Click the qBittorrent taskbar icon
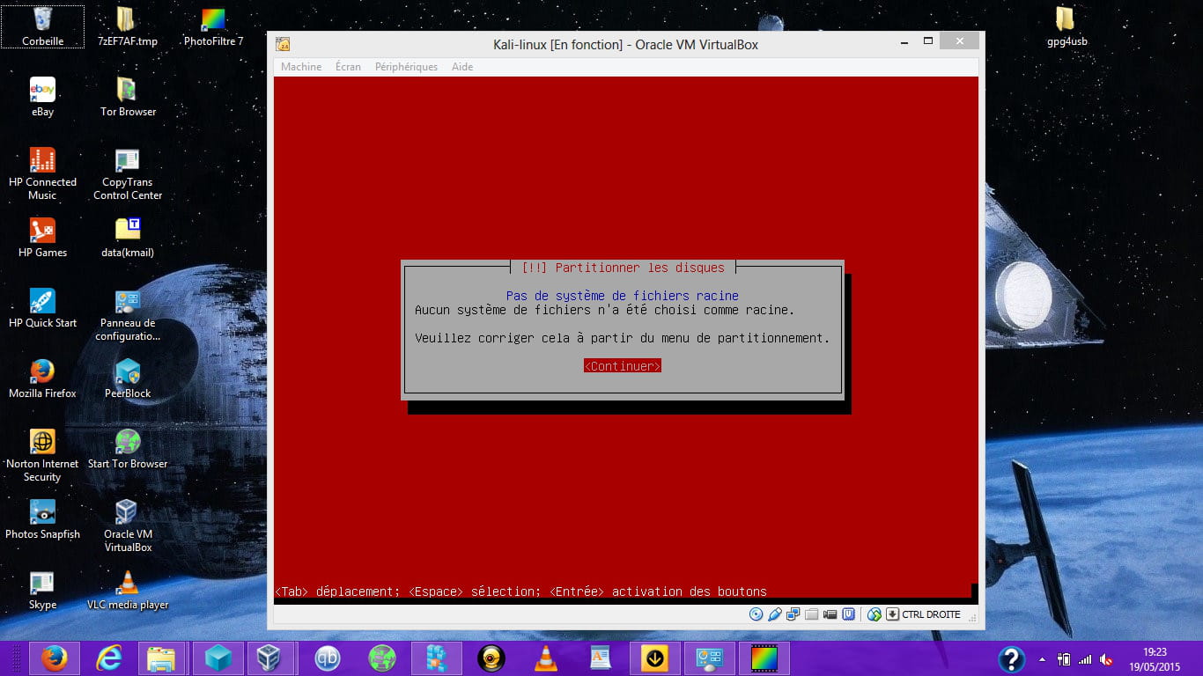Viewport: 1203px width, 676px height. click(x=328, y=658)
